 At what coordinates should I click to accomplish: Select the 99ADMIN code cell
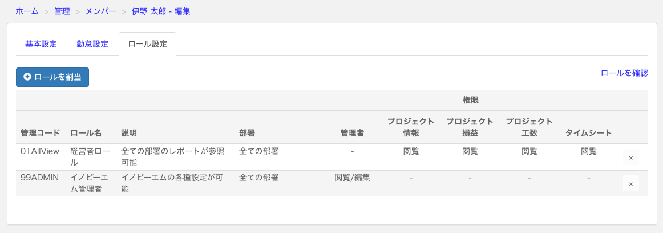tap(39, 178)
